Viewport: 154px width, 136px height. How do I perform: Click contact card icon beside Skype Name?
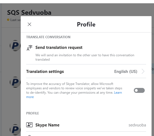(x=29, y=125)
